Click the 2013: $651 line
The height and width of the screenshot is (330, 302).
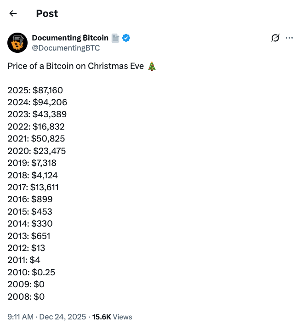pos(29,236)
